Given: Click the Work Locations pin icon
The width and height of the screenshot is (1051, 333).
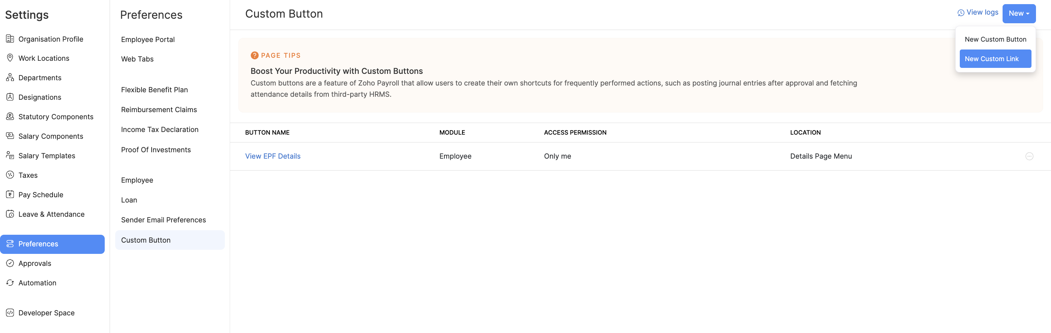Looking at the screenshot, I should 10,58.
